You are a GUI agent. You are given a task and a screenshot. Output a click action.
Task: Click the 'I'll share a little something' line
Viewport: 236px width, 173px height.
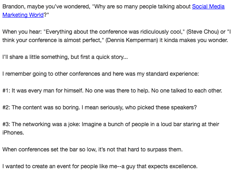coord(65,57)
